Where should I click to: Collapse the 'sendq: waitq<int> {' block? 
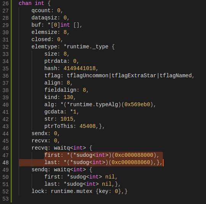point(62,170)
